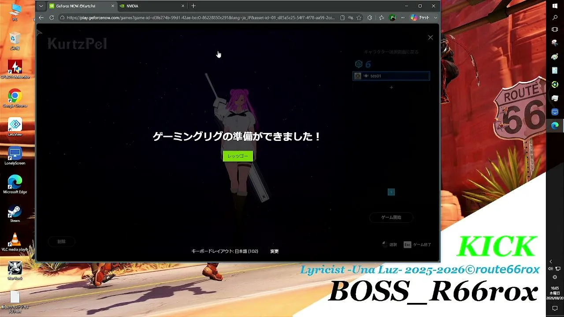
Task: Launch VLC media player from desktop
Action: coord(15,243)
